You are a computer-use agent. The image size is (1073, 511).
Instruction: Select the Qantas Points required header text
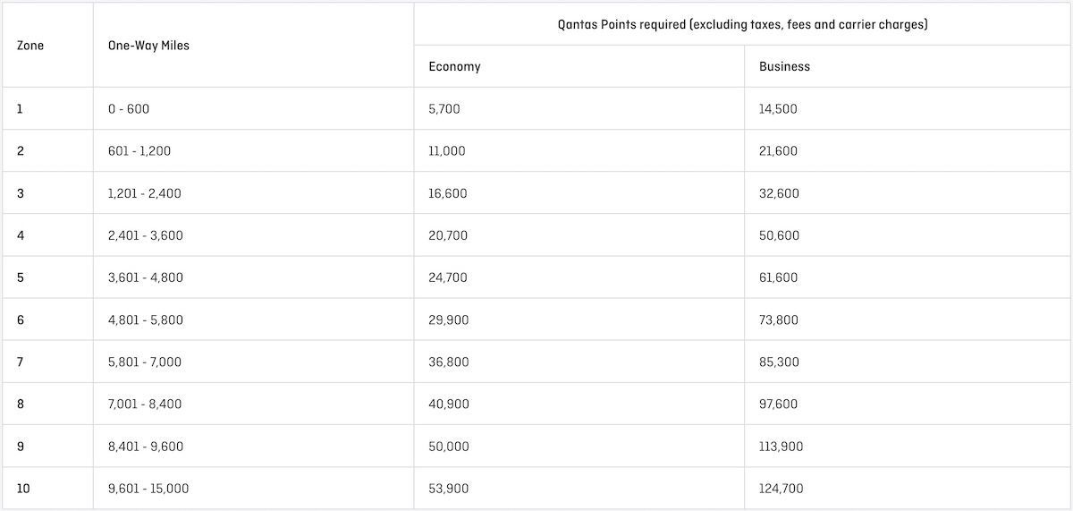[x=742, y=25]
